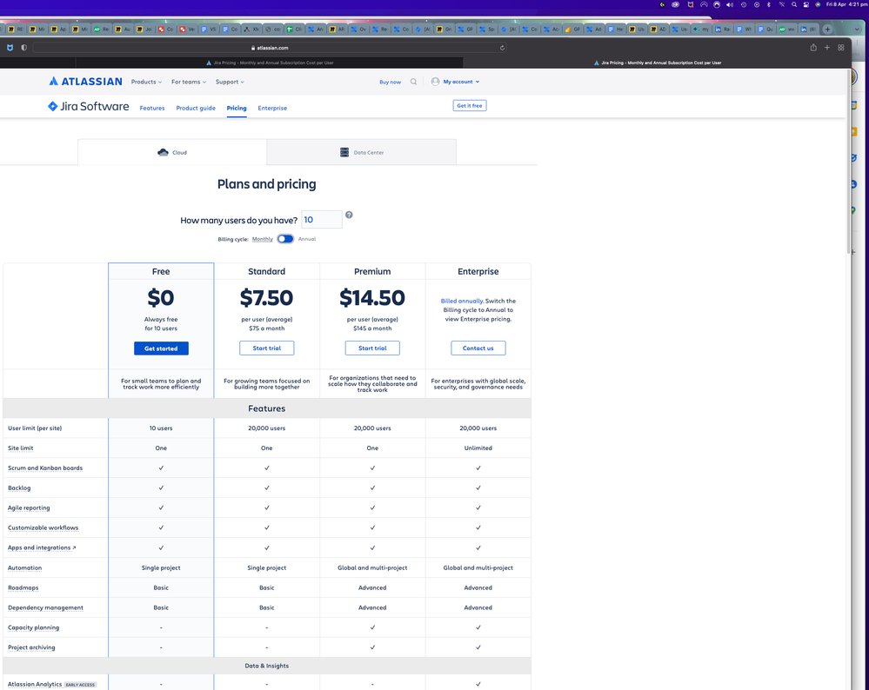Open the browser share icon
Screen dimensions: 869x690
[x=813, y=48]
